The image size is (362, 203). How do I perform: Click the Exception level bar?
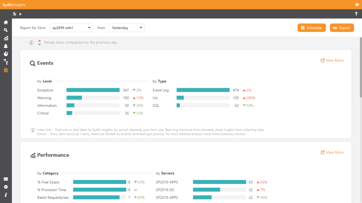point(93,90)
